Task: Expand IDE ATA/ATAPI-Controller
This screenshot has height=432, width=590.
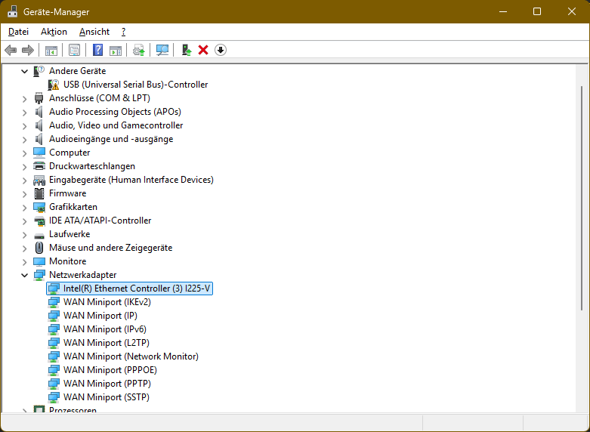Action: pos(25,221)
